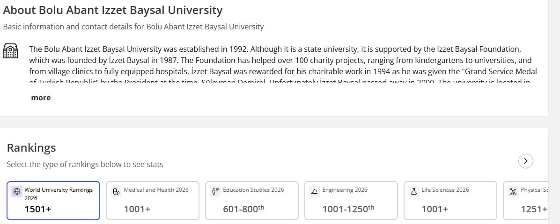Click the university building icon

[x=10, y=51]
